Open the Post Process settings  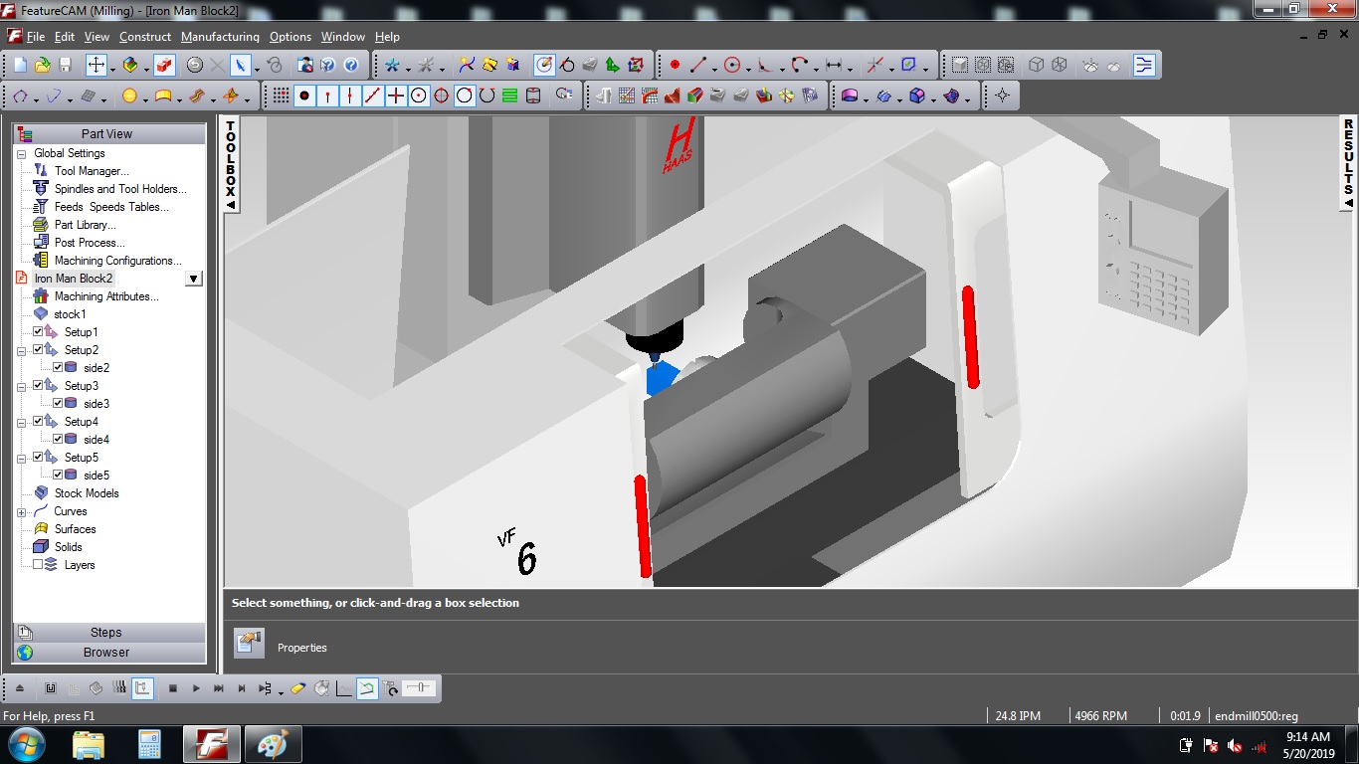point(92,243)
